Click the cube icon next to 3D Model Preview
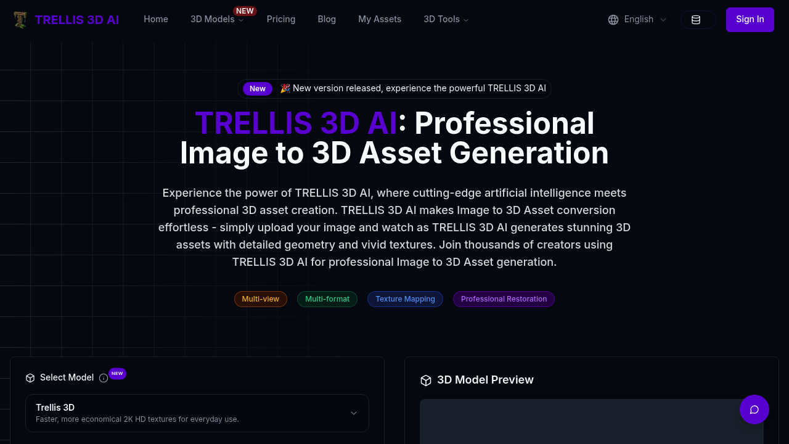This screenshot has height=444, width=789. click(x=426, y=380)
